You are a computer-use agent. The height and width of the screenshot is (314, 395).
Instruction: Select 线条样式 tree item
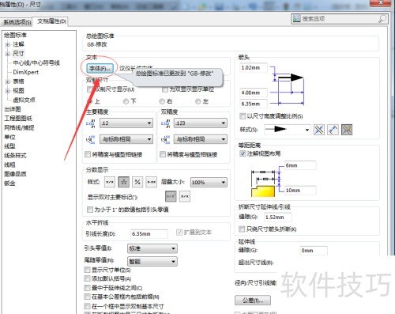click(15, 155)
